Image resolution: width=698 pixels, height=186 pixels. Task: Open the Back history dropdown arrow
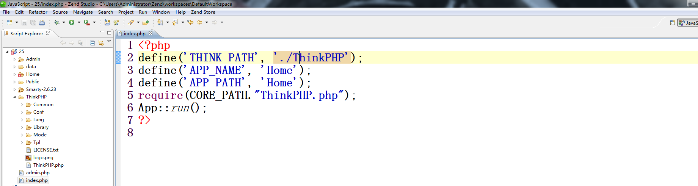click(x=207, y=22)
